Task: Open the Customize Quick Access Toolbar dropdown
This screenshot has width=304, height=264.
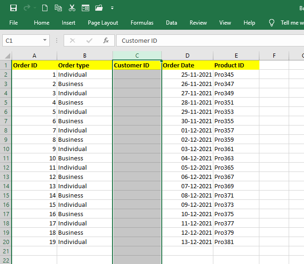Action: [x=112, y=8]
